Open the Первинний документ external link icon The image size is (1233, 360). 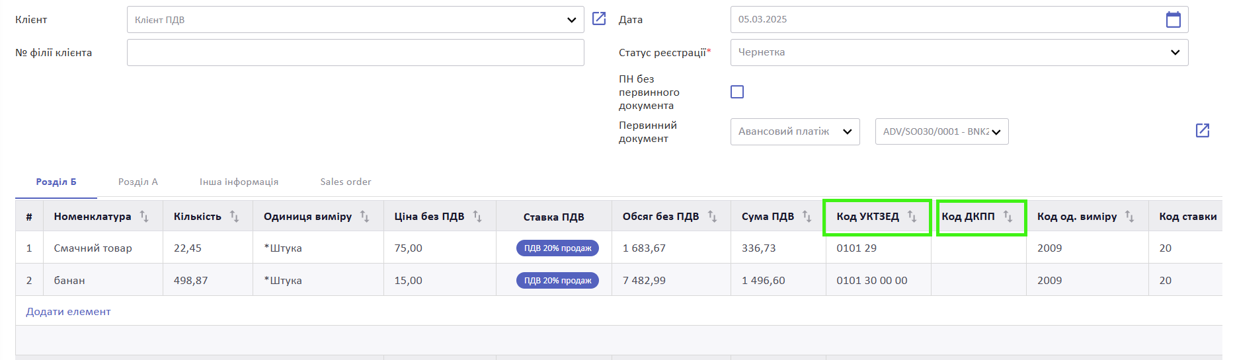coord(1202,130)
